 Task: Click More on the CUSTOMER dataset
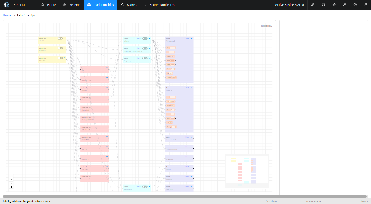(187, 186)
